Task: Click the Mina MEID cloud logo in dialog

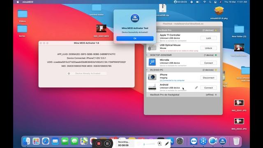Action: (x=135, y=18)
